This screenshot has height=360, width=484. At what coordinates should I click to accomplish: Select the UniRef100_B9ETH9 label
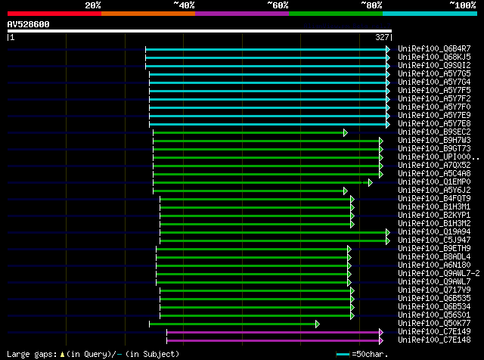pos(434,249)
